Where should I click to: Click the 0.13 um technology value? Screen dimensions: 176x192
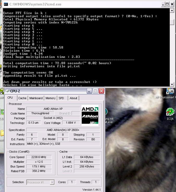[33, 123]
